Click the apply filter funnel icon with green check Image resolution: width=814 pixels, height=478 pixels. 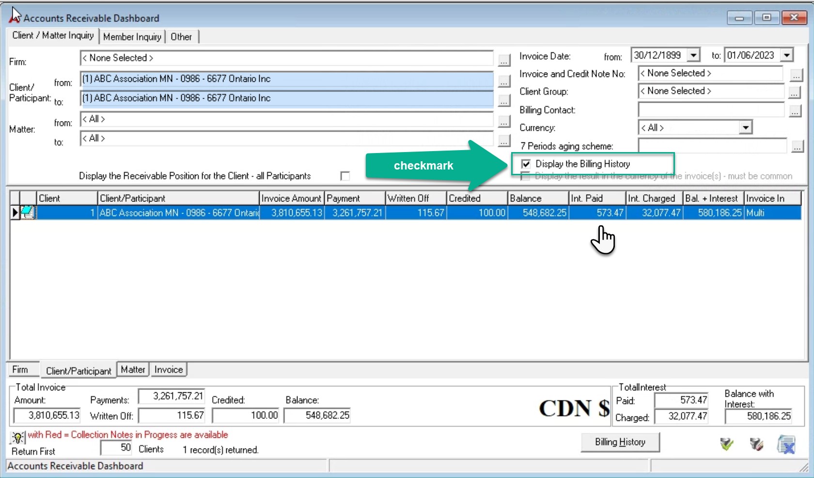pyautogui.click(x=726, y=444)
